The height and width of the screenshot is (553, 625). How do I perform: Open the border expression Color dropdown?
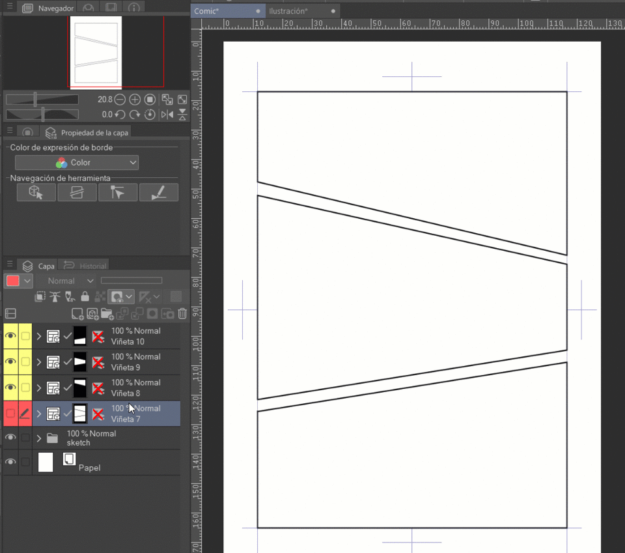(x=77, y=163)
